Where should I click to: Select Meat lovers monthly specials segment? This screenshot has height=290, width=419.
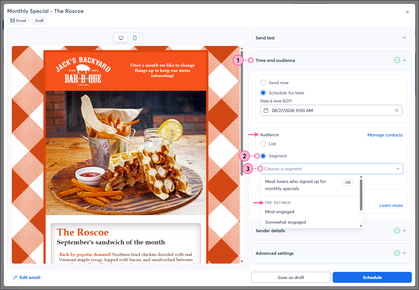295,185
